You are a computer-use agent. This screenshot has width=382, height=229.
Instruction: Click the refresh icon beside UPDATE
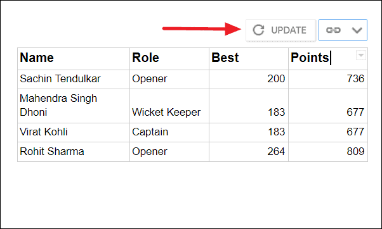tap(258, 30)
